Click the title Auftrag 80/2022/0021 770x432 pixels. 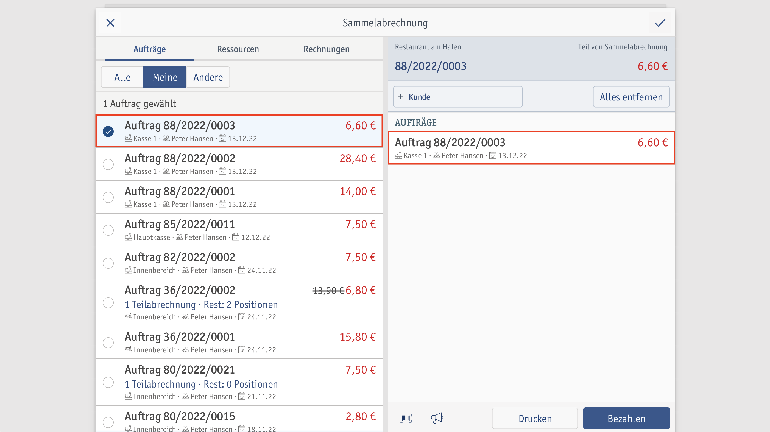[x=180, y=369]
